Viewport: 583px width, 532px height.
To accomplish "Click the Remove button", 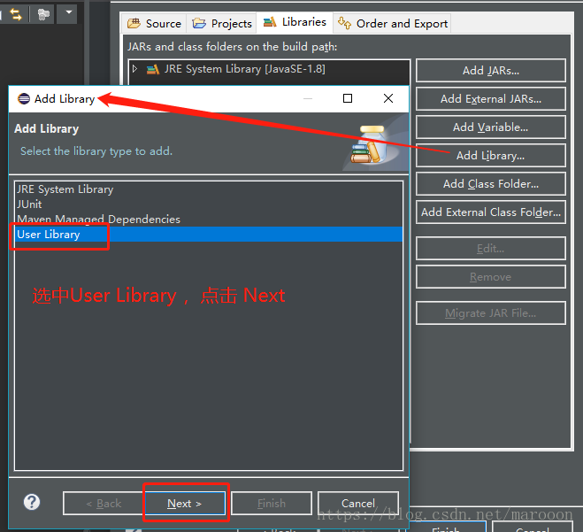I will coord(491,277).
